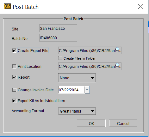
Task: Click the print location path text field
Action: (90, 66)
